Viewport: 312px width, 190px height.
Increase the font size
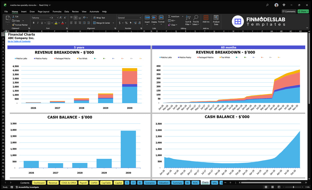pos(61,18)
